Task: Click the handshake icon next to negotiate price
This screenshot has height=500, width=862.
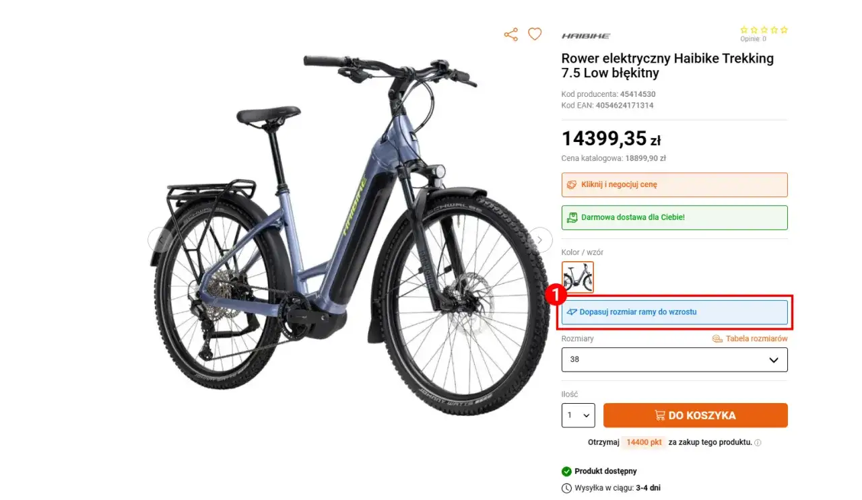Action: click(572, 184)
